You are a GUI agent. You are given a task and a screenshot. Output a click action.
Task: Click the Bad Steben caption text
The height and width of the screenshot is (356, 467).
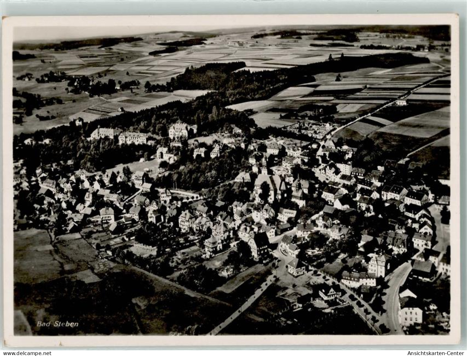pyautogui.click(x=58, y=323)
